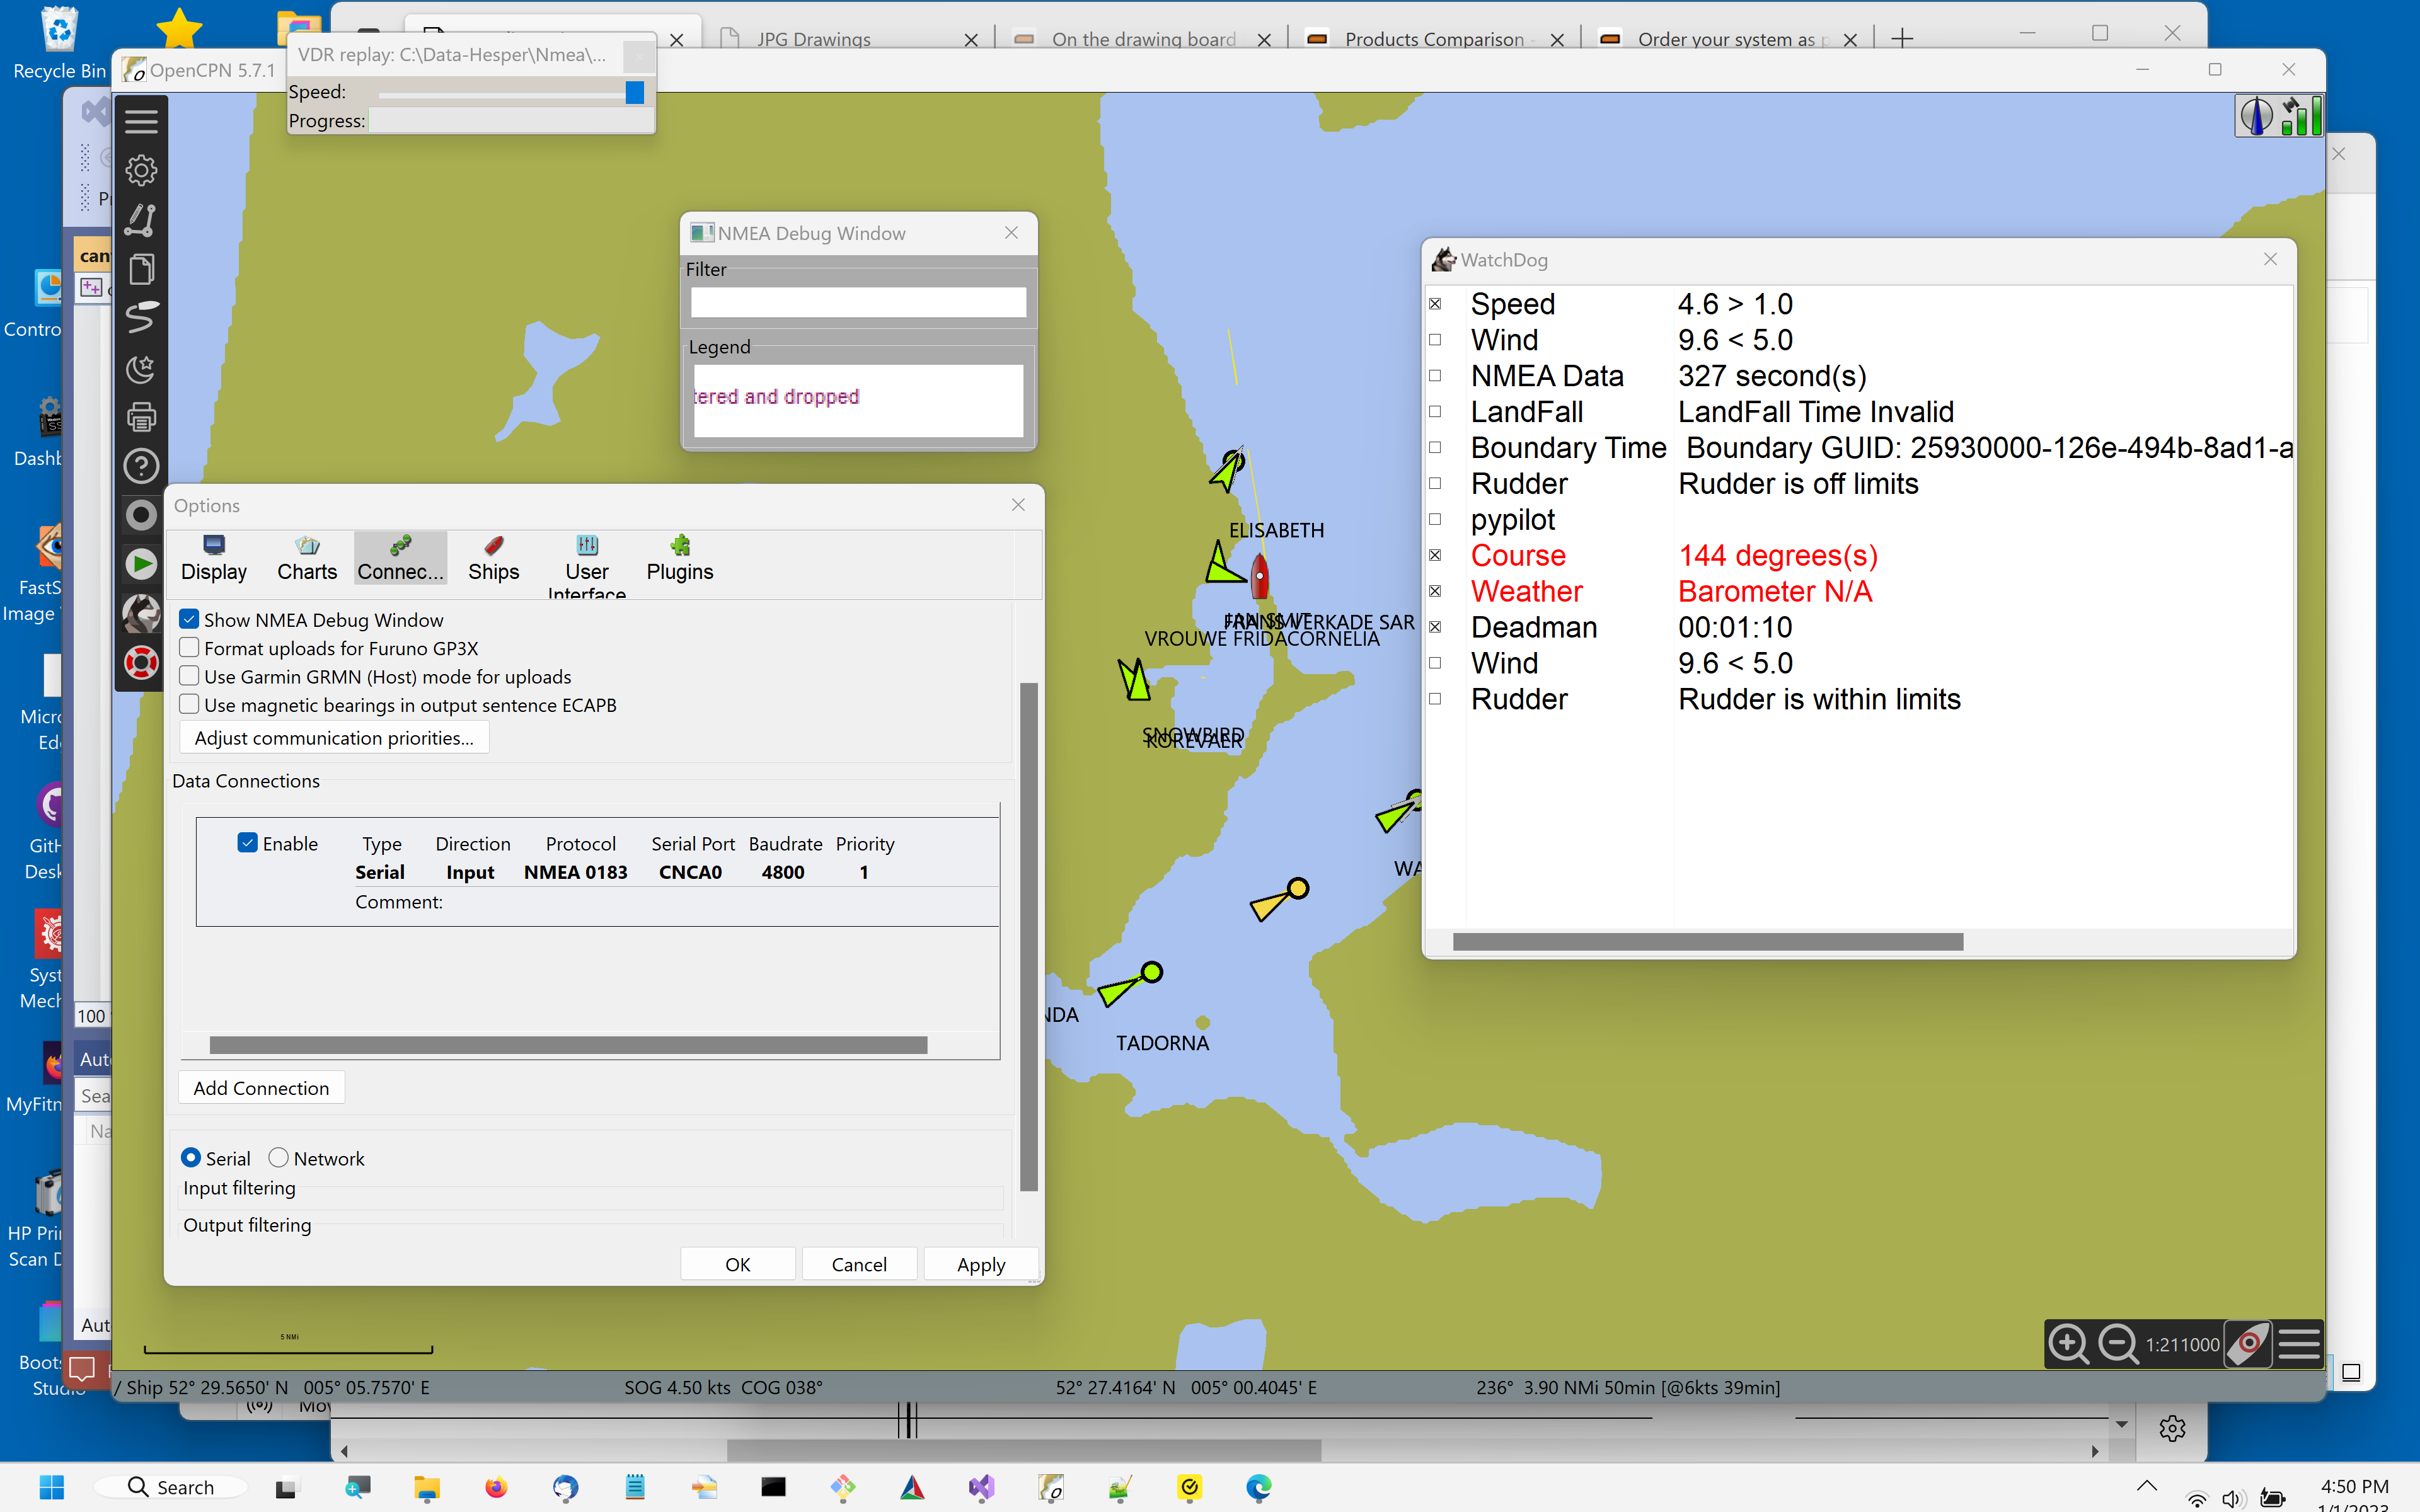
Task: Open the OpenCPN help question-mark icon
Action: point(141,465)
